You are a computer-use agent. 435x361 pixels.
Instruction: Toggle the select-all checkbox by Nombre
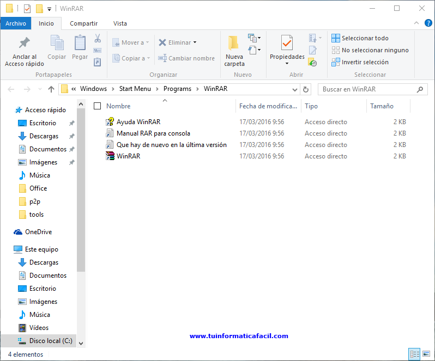(97, 106)
